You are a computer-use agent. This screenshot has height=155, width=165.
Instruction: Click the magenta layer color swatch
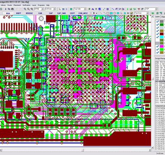click(x=162, y=46)
